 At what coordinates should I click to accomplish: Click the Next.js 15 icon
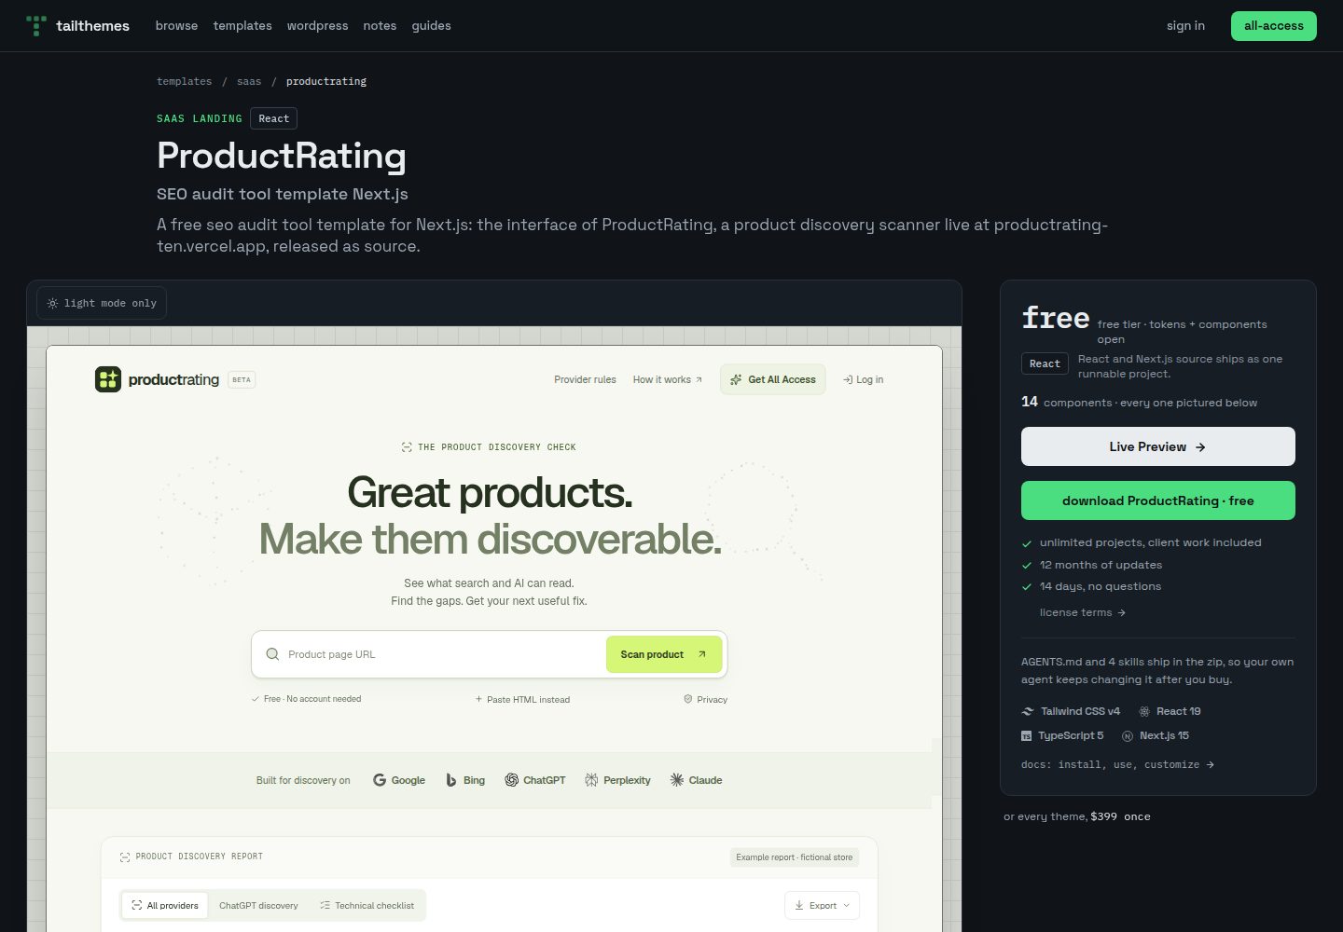pyautogui.click(x=1128, y=735)
